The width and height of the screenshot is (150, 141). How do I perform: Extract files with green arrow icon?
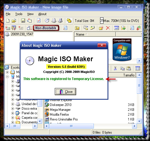[123, 28]
